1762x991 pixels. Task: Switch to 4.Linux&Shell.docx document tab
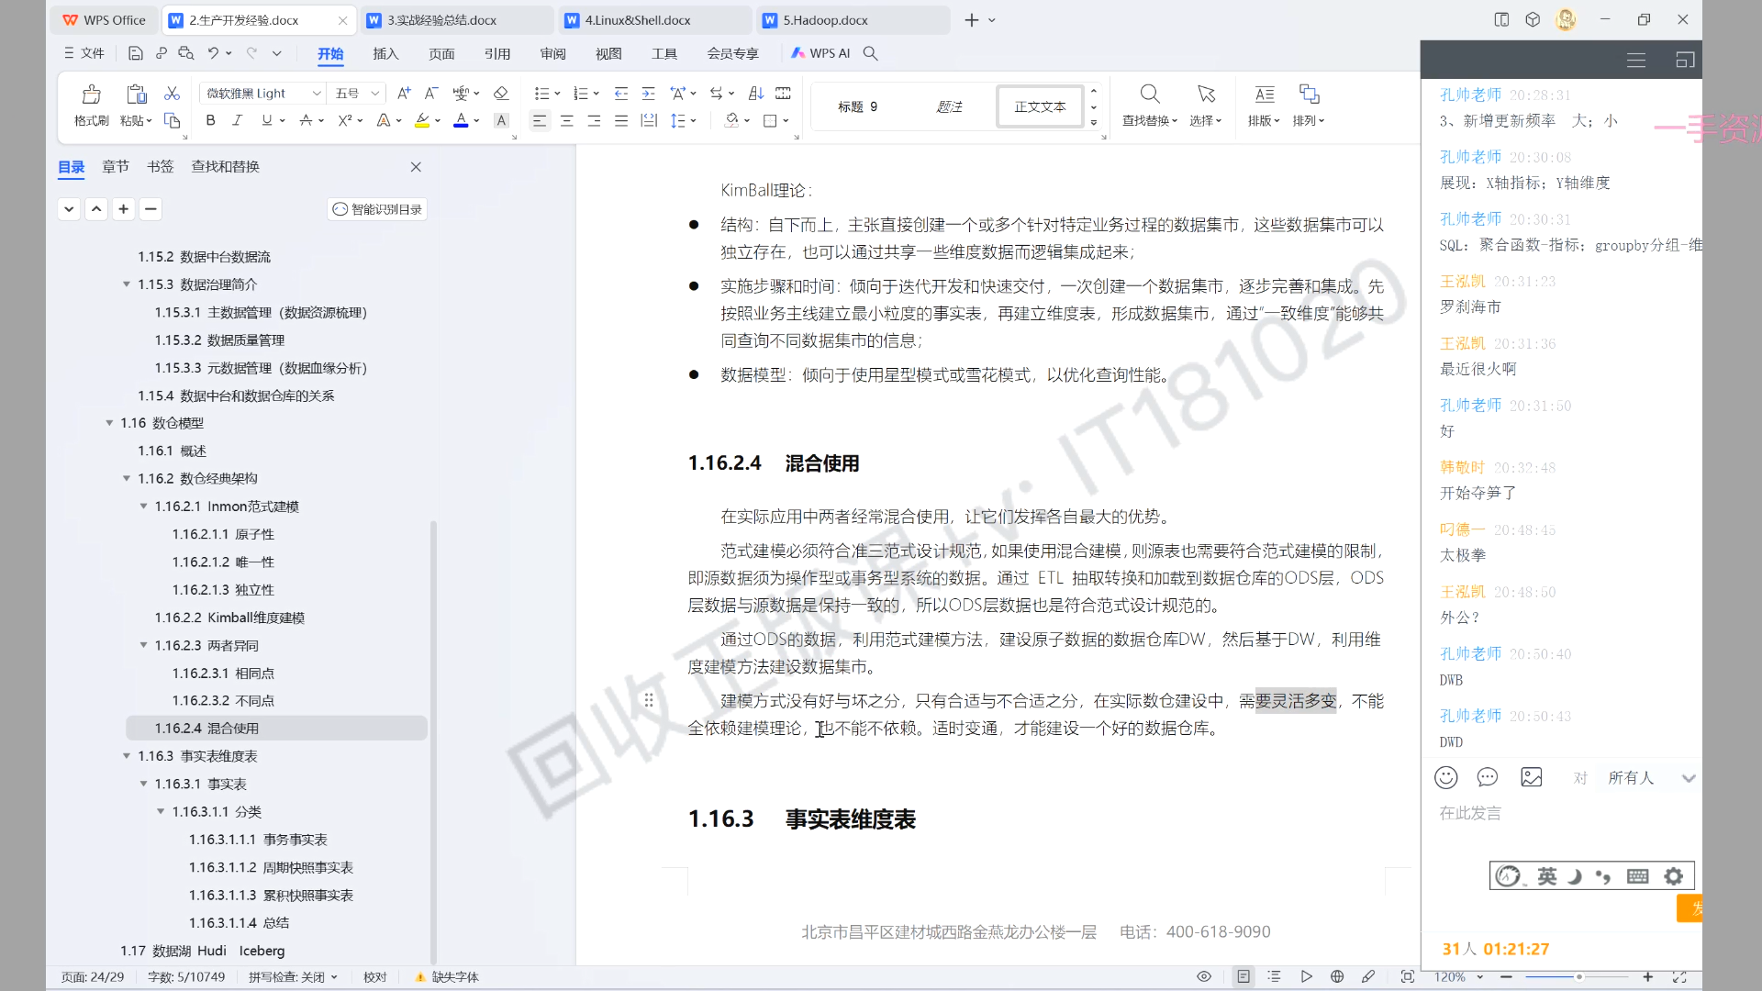point(638,20)
